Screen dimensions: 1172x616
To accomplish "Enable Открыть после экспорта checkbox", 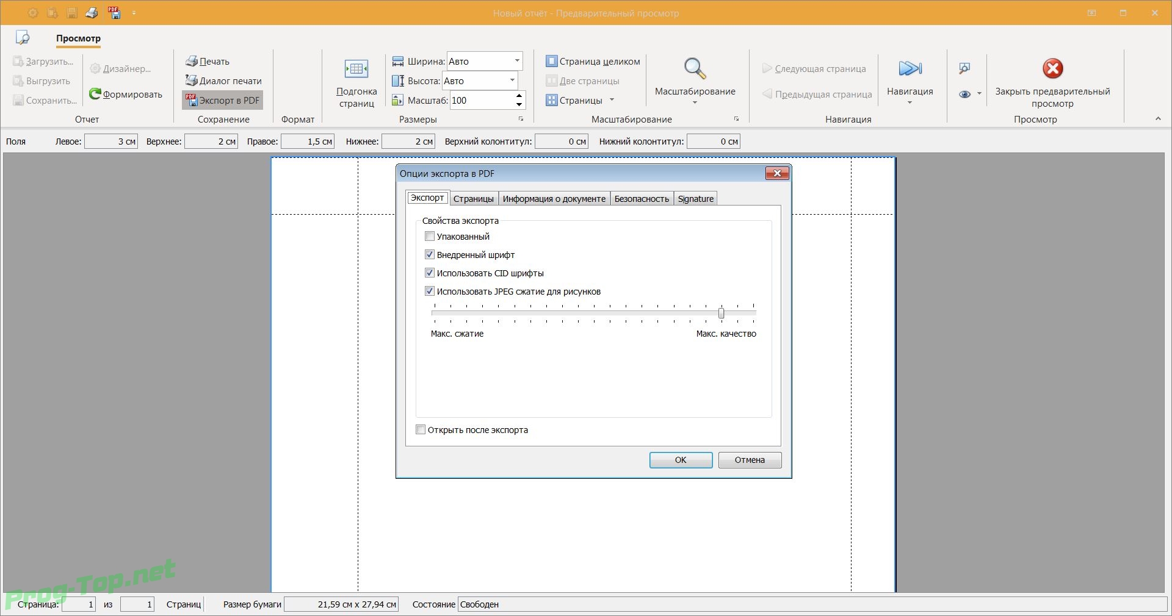I will pos(421,430).
